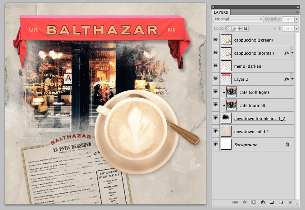The width and height of the screenshot is (305, 210).
Task: Hide the cafe (soft light) layer
Action: 216,92
